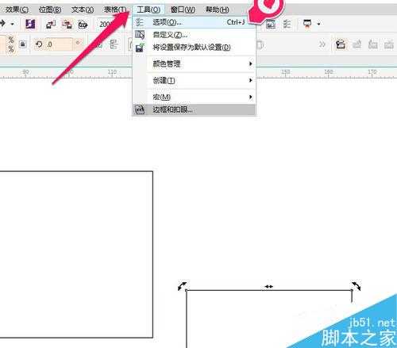Click the zoom level box showing 200
The image size is (397, 348).
coord(106,25)
